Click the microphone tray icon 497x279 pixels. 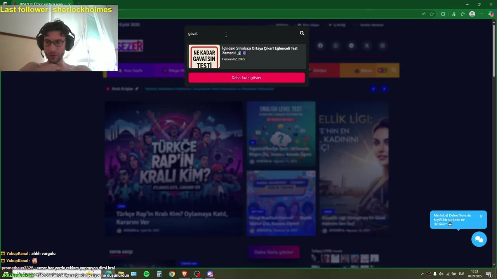[435, 274]
